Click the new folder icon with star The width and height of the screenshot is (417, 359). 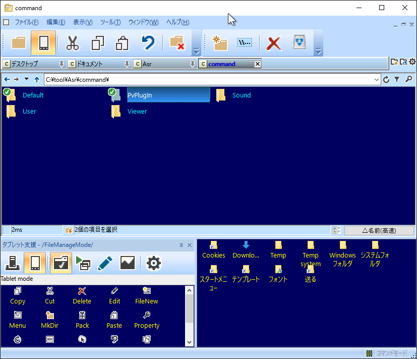220,43
